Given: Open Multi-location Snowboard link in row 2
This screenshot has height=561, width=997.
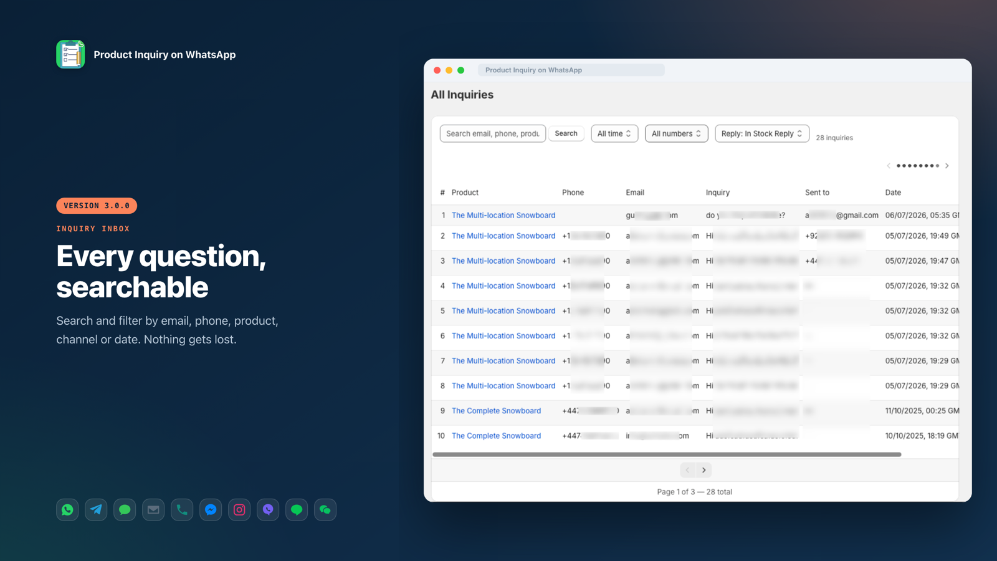Looking at the screenshot, I should click(503, 236).
